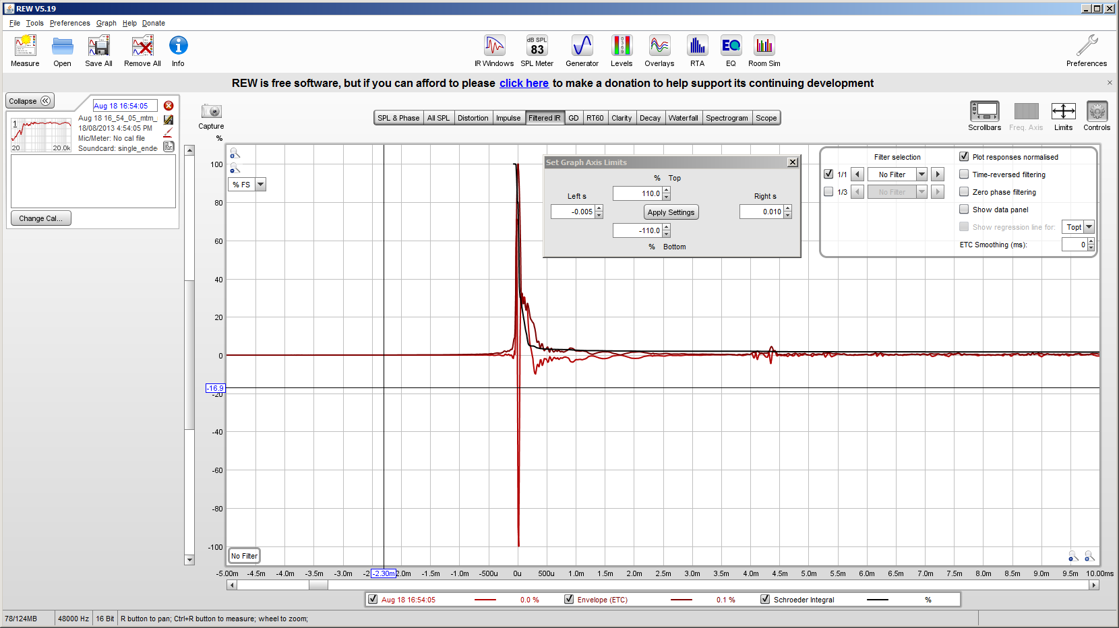Switch to Spectrogram tab
Viewport: 1119px width, 628px height.
(x=727, y=118)
